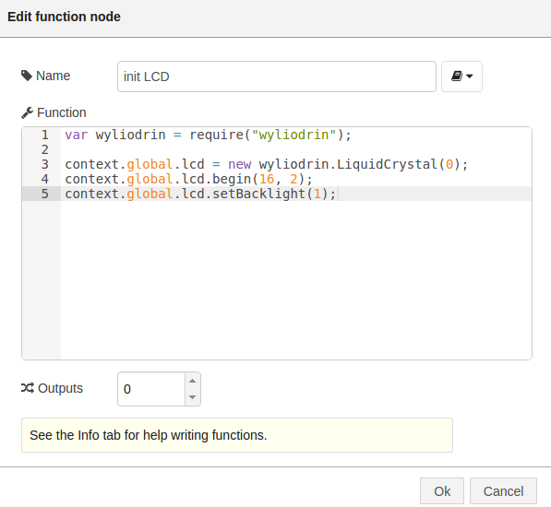The height and width of the screenshot is (507, 551).
Task: Select line number 1 in the gutter
Action: pos(44,135)
